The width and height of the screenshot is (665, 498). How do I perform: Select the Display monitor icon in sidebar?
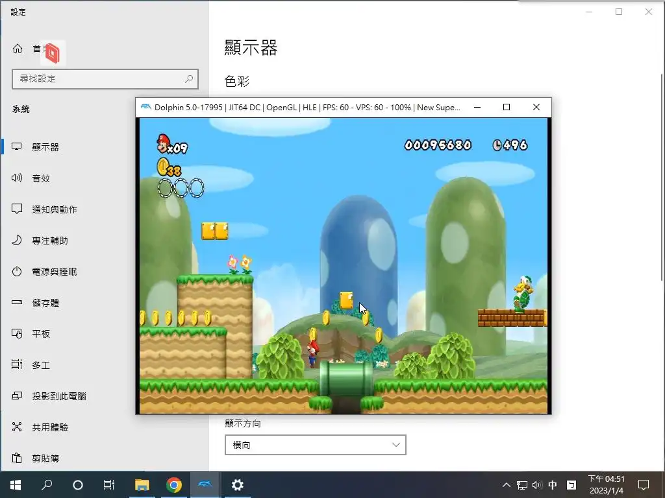click(x=16, y=147)
